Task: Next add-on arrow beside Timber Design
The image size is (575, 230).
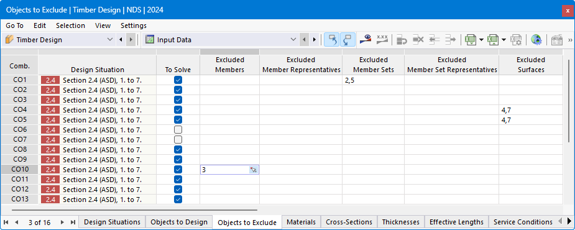Action: (x=131, y=40)
